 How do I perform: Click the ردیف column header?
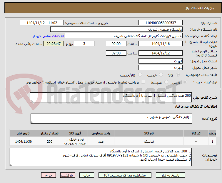212,133
